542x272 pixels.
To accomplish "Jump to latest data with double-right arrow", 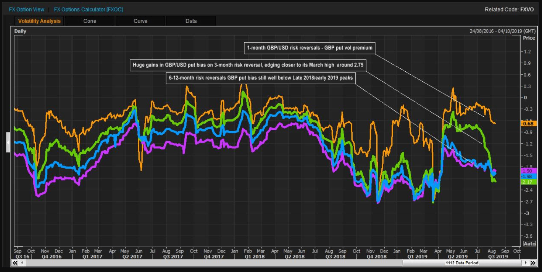I will 532,263.
